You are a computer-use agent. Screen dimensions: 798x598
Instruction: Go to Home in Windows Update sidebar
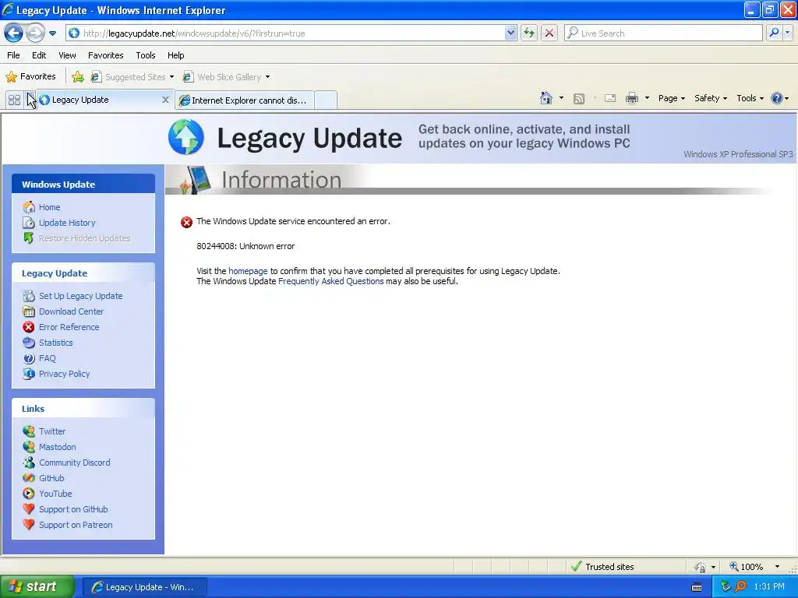(49, 207)
